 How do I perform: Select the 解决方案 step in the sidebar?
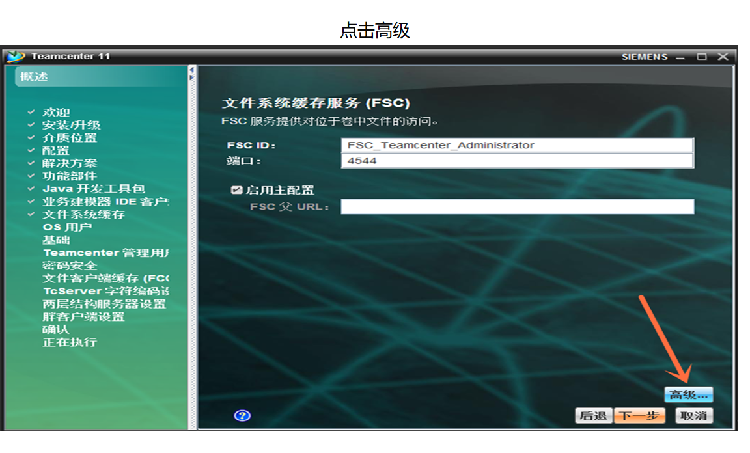point(70,163)
